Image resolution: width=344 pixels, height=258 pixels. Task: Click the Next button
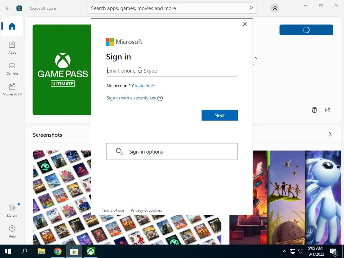pyautogui.click(x=220, y=116)
